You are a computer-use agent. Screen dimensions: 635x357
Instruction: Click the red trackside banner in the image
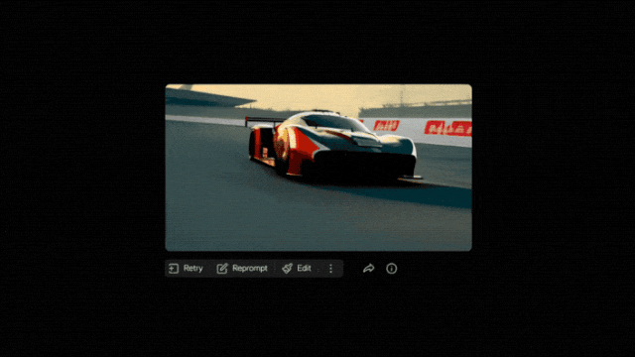click(447, 128)
